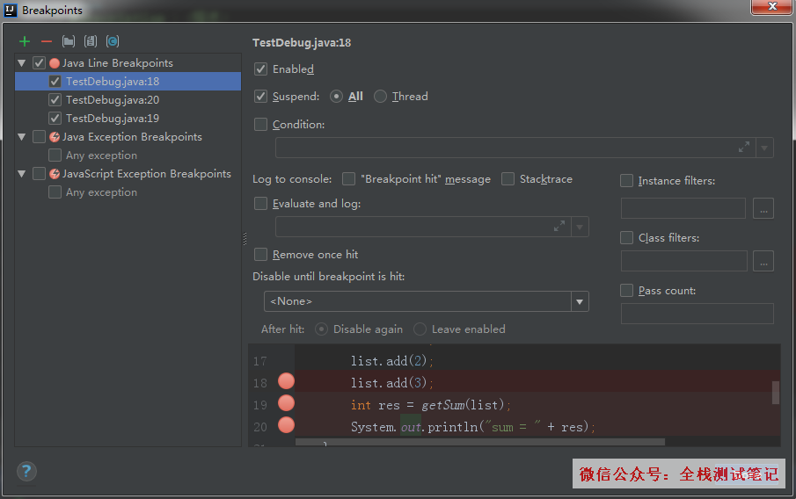Image resolution: width=796 pixels, height=499 pixels.
Task: Toggle Java Line Breakpoints group checkbox
Action: [39, 63]
